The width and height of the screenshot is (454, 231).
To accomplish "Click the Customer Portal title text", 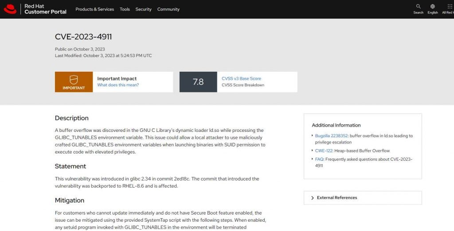I will coord(46,12).
